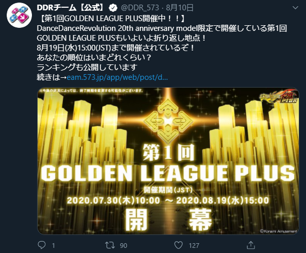Click the like count 127
Viewport: 306px width, 253px height.
pos(194,246)
